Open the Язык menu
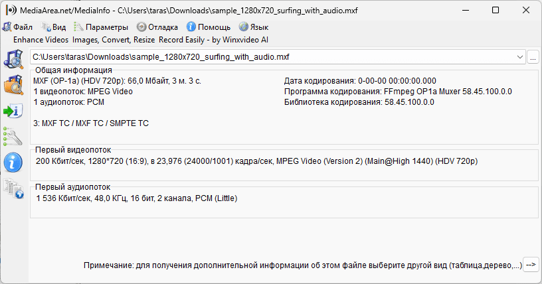The height and width of the screenshot is (284, 542). pyautogui.click(x=253, y=27)
